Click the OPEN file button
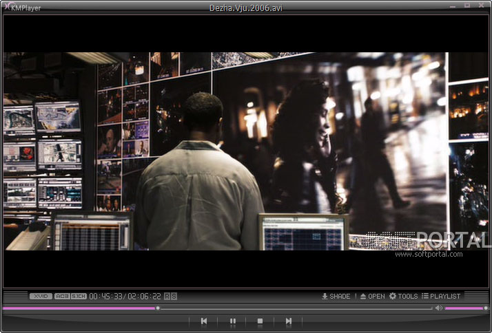Image resolution: width=492 pixels, height=333 pixels. (372, 296)
